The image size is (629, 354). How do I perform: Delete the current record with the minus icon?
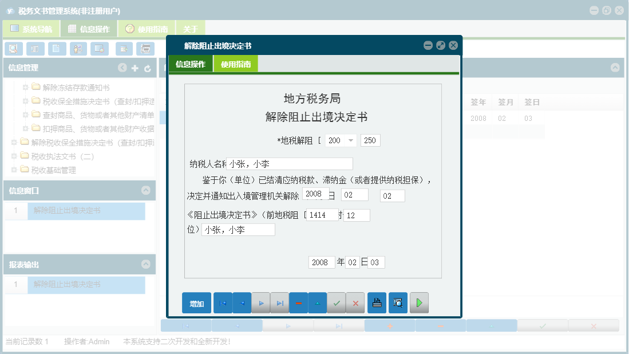pyautogui.click(x=298, y=302)
